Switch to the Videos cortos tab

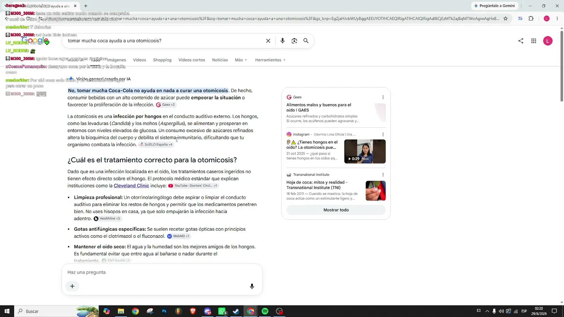192,60
